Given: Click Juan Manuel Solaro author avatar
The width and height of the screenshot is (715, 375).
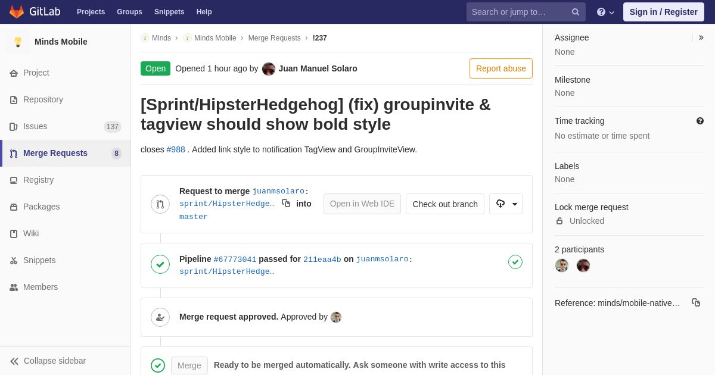Looking at the screenshot, I should click(x=269, y=69).
